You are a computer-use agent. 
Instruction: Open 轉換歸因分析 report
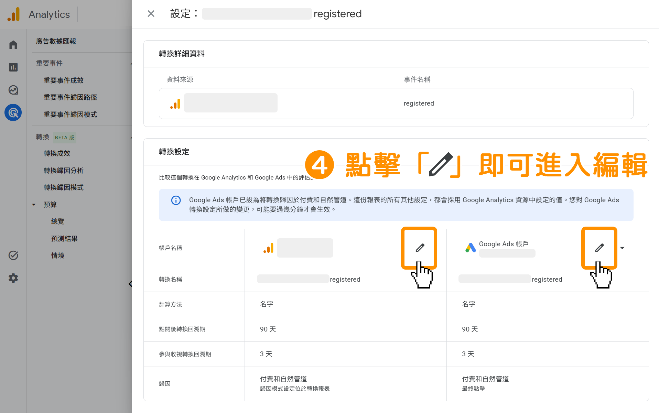(x=64, y=171)
